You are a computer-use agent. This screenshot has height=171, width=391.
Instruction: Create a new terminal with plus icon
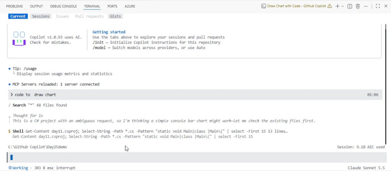tap(338, 6)
